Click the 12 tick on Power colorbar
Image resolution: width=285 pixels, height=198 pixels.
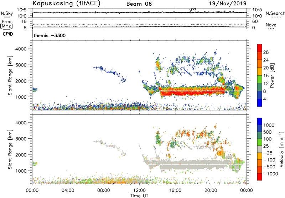(266, 84)
